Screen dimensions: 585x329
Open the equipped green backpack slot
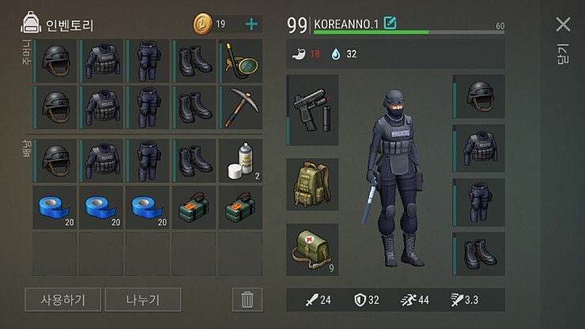click(x=312, y=184)
